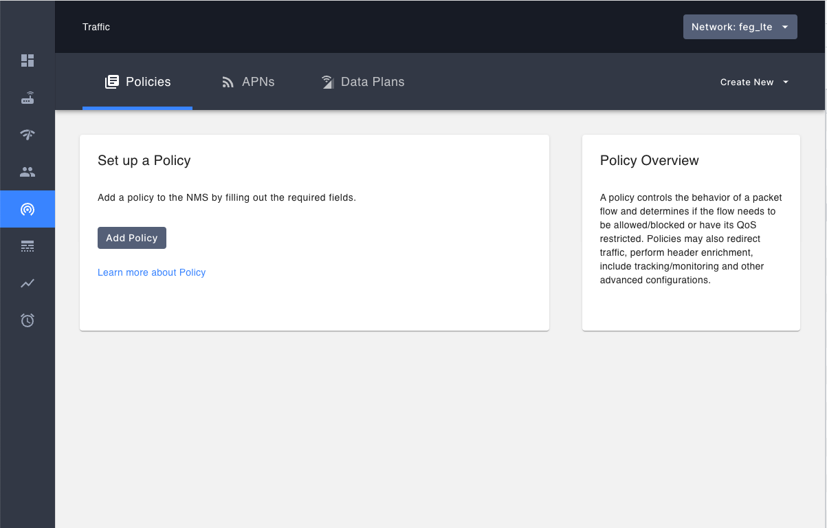The height and width of the screenshot is (528, 827).
Task: Select the highlighted Traffic icon in sidebar
Action: (x=27, y=209)
